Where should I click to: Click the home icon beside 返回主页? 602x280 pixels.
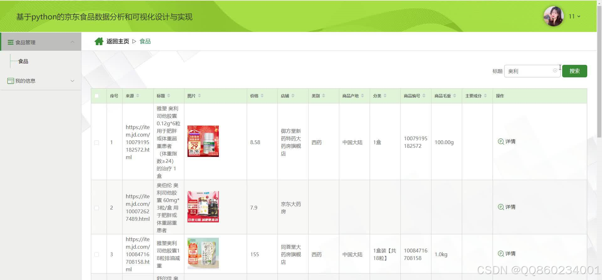pos(99,41)
